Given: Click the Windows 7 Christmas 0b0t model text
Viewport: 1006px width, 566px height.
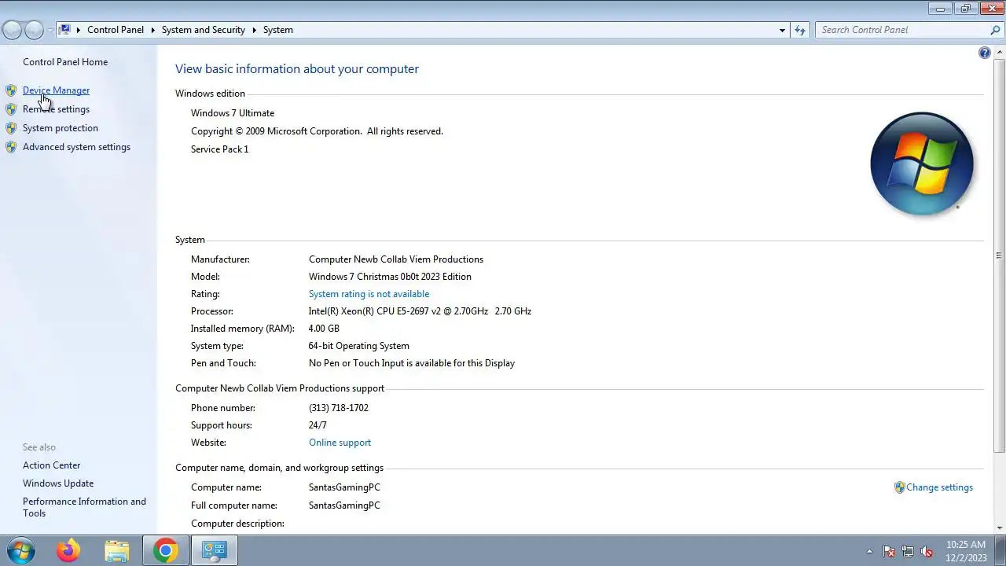Looking at the screenshot, I should click(x=390, y=277).
